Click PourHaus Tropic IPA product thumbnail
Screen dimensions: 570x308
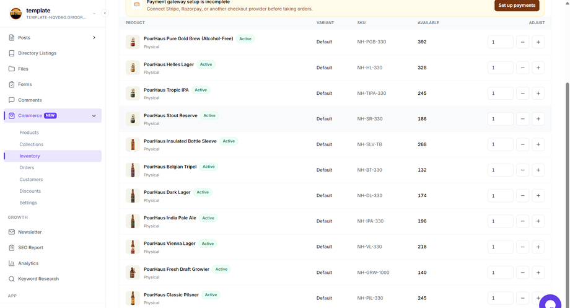point(133,94)
